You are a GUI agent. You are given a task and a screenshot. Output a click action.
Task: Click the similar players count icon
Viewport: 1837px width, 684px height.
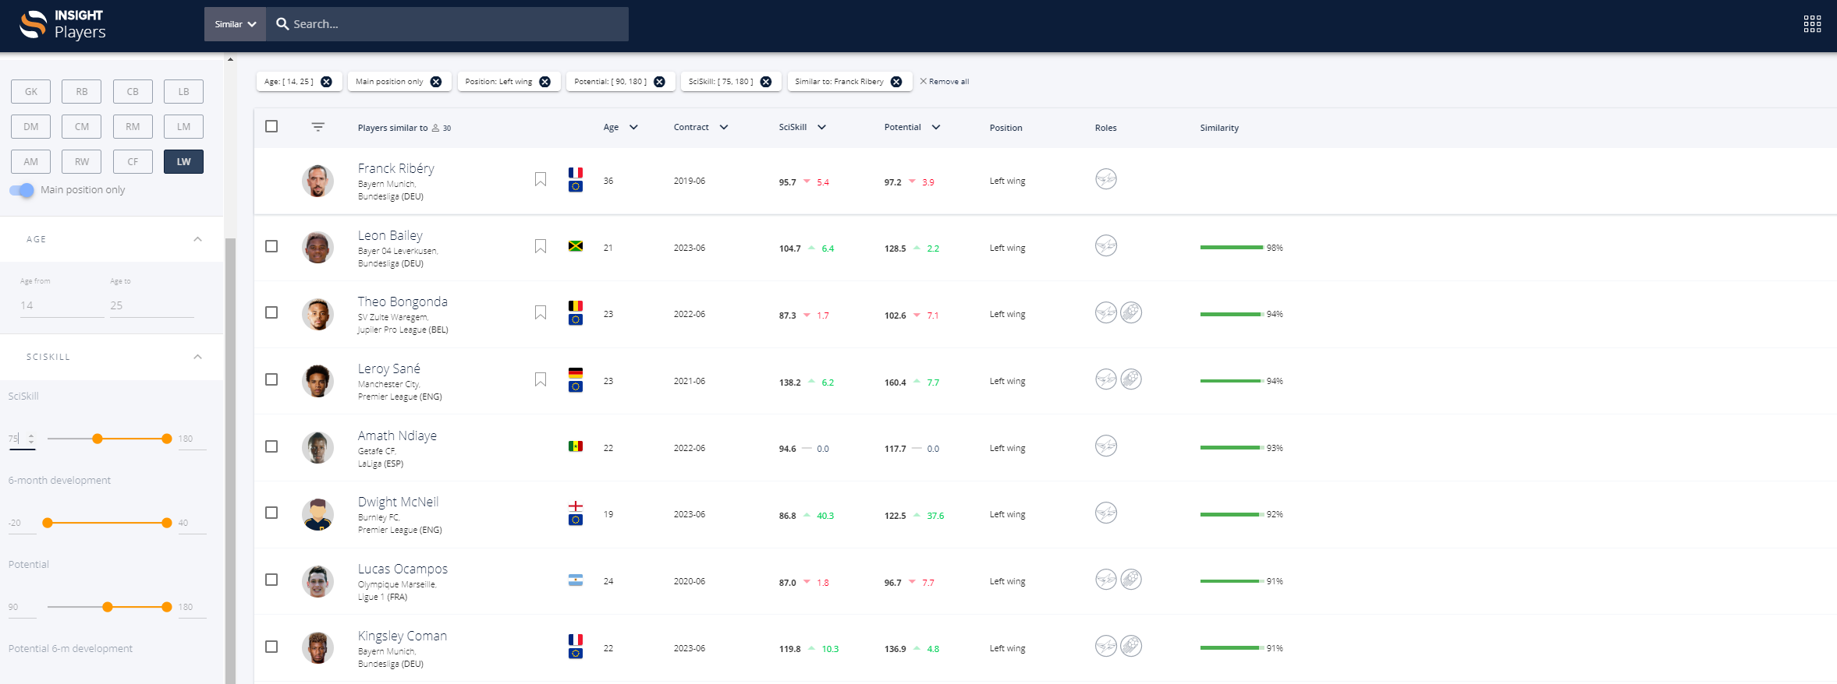tap(436, 128)
